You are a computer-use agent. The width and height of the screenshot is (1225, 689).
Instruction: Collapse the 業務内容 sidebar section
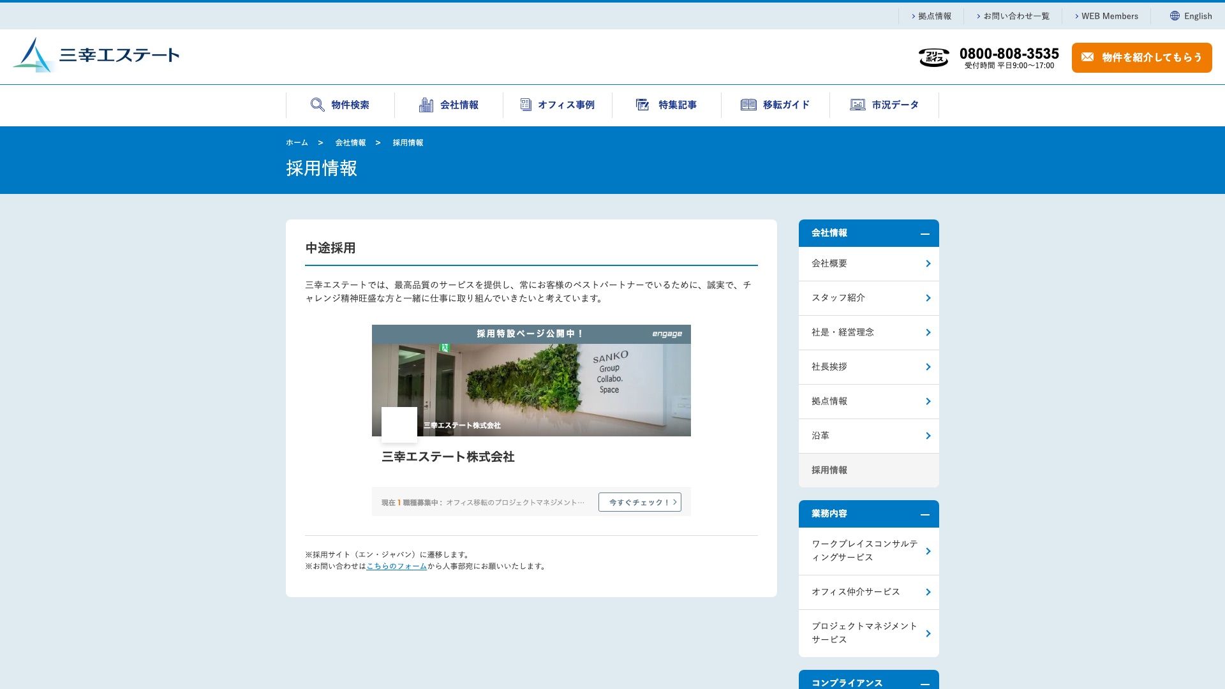pyautogui.click(x=925, y=515)
